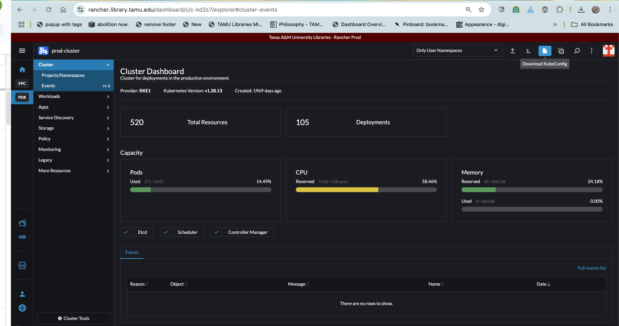
Task: Bookmark this page with the star
Action: click(x=481, y=10)
